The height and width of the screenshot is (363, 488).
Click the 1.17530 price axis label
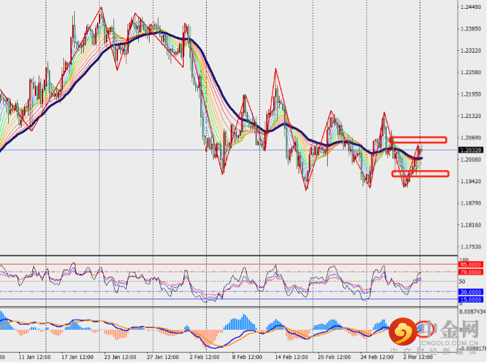pyautogui.click(x=471, y=247)
